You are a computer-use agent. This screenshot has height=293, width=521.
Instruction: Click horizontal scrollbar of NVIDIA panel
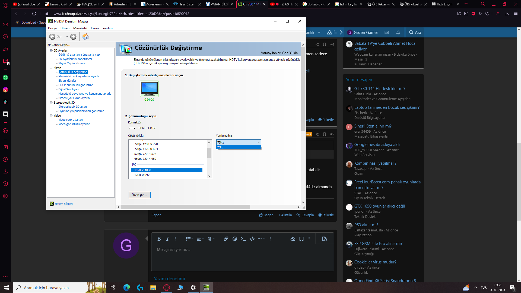point(185,207)
